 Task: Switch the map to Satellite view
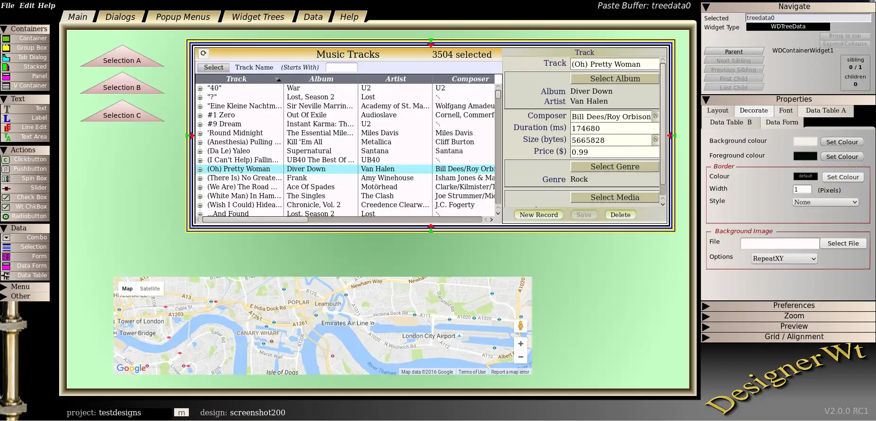[150, 289]
